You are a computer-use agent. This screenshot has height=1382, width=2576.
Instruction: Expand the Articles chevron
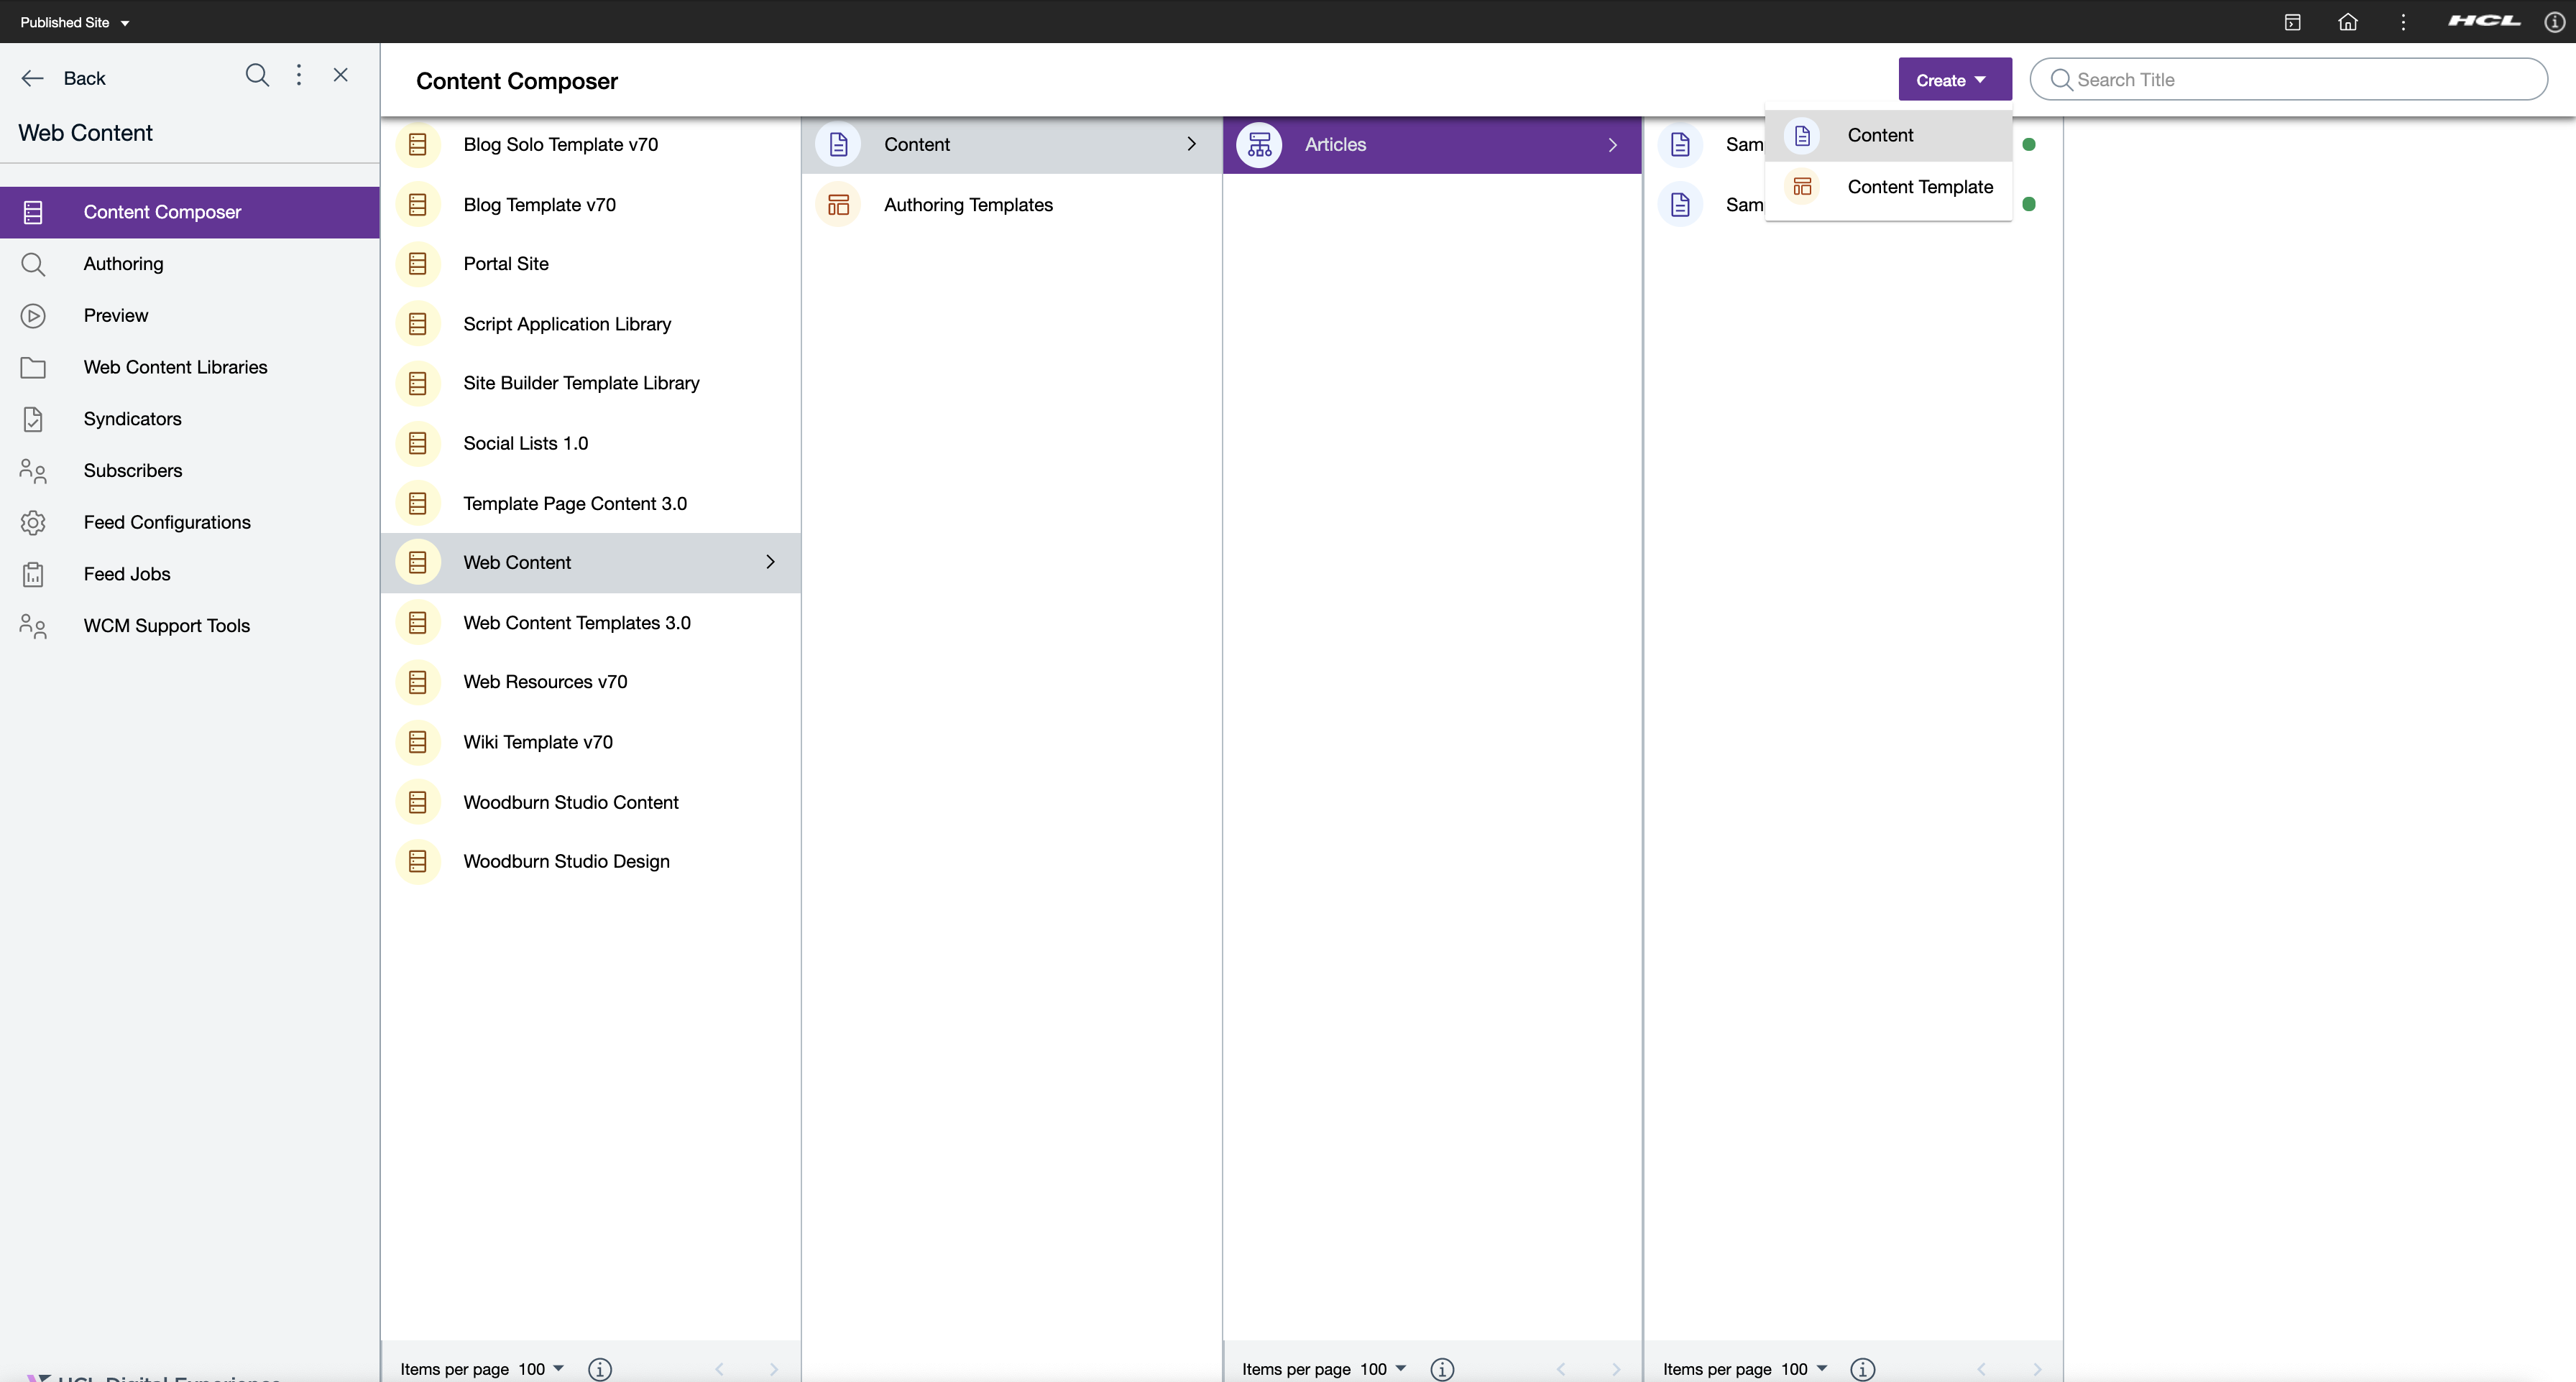(x=1612, y=145)
